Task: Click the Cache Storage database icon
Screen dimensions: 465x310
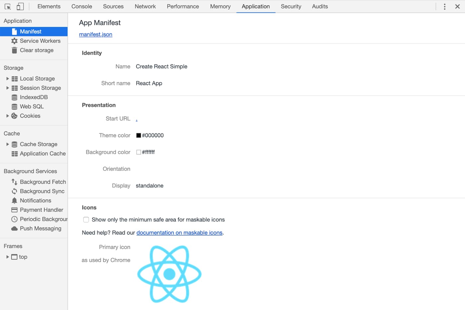Action: point(14,145)
